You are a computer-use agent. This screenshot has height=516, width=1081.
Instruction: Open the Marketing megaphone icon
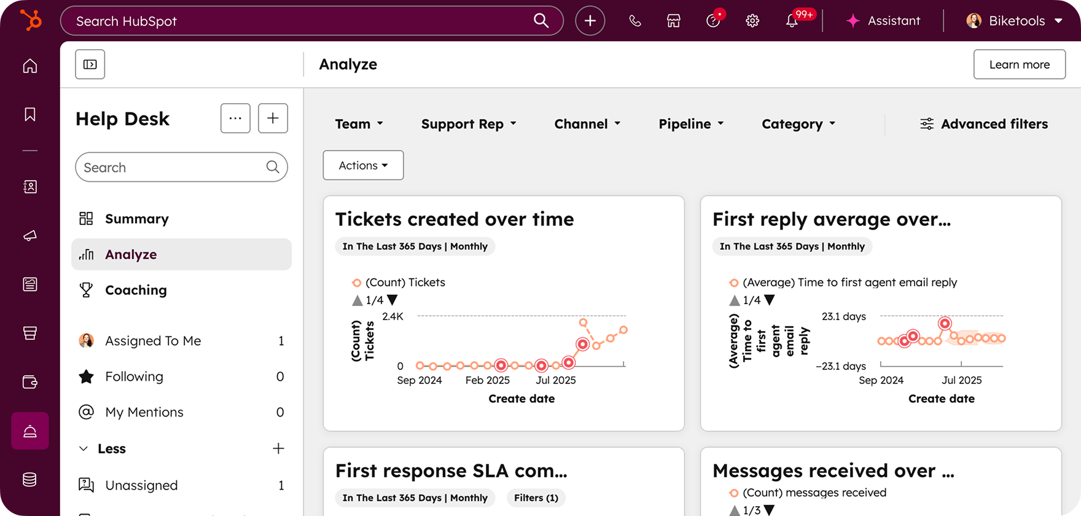[x=30, y=235]
